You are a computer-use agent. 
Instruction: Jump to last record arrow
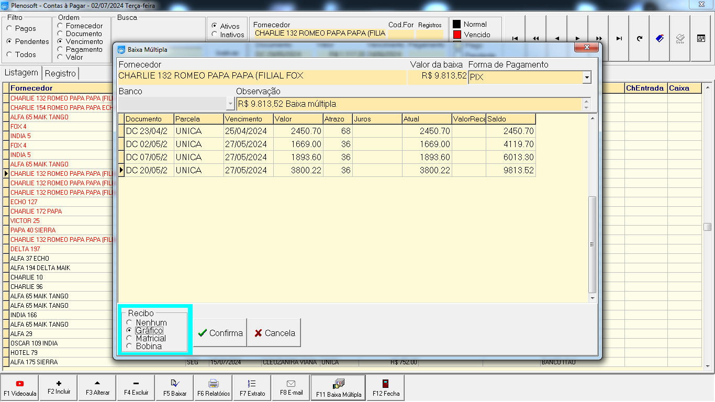click(619, 38)
